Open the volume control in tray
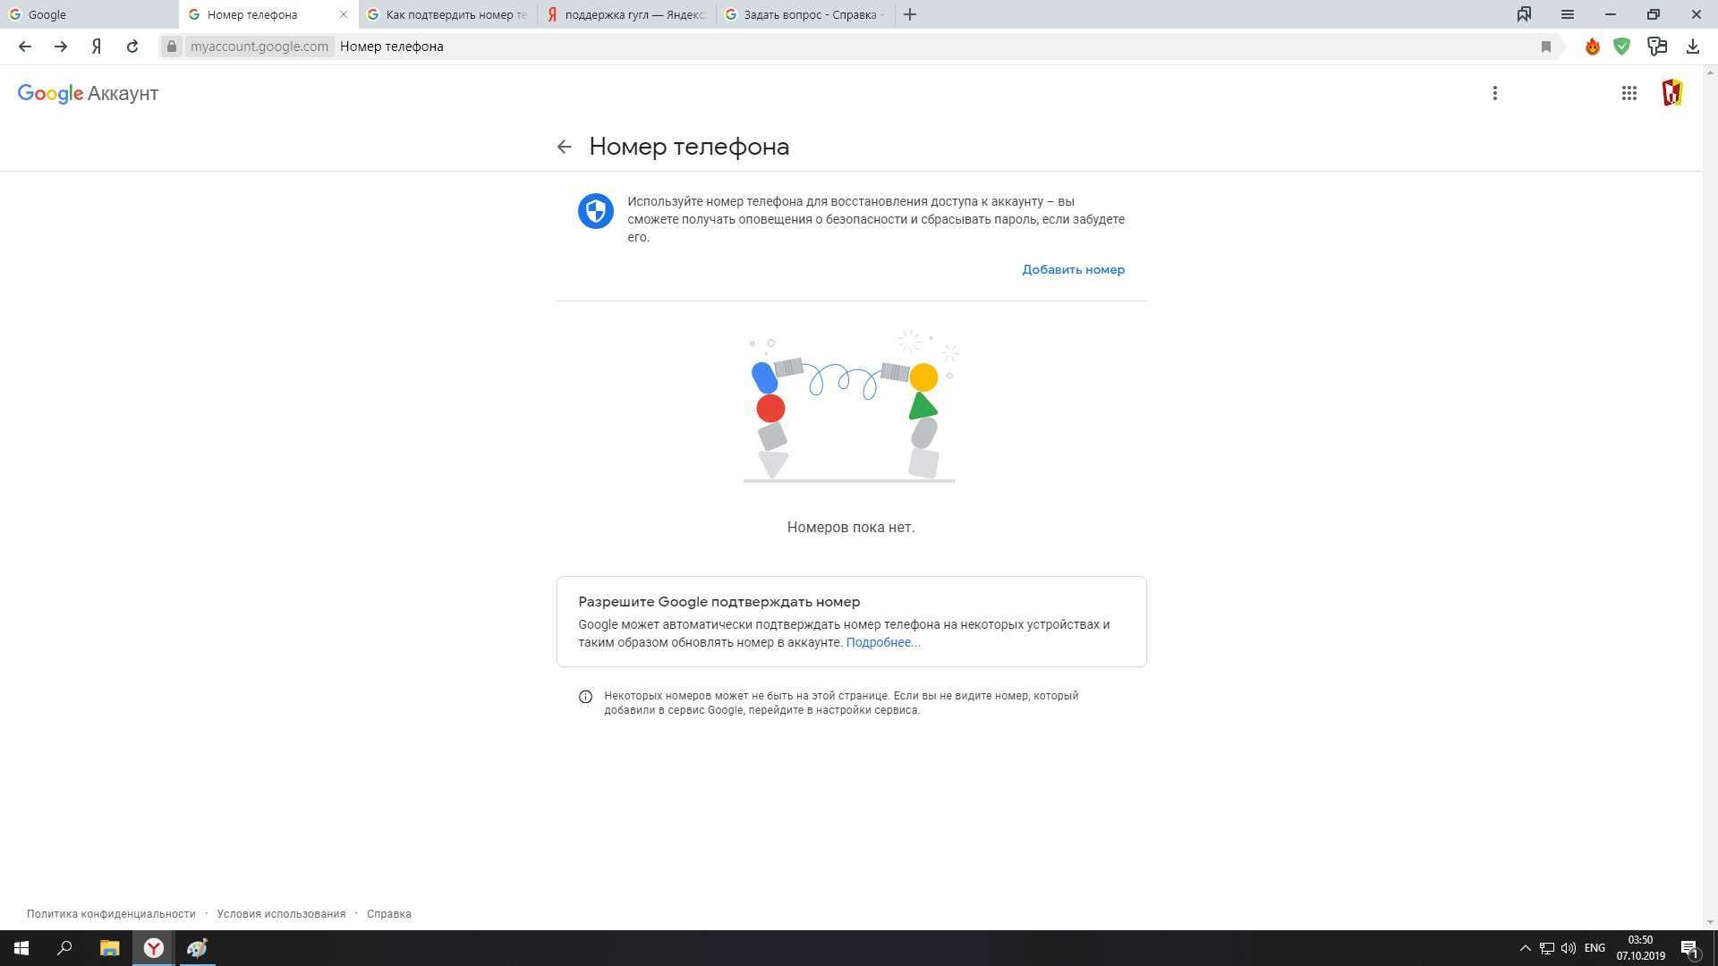This screenshot has height=966, width=1718. pyautogui.click(x=1568, y=948)
